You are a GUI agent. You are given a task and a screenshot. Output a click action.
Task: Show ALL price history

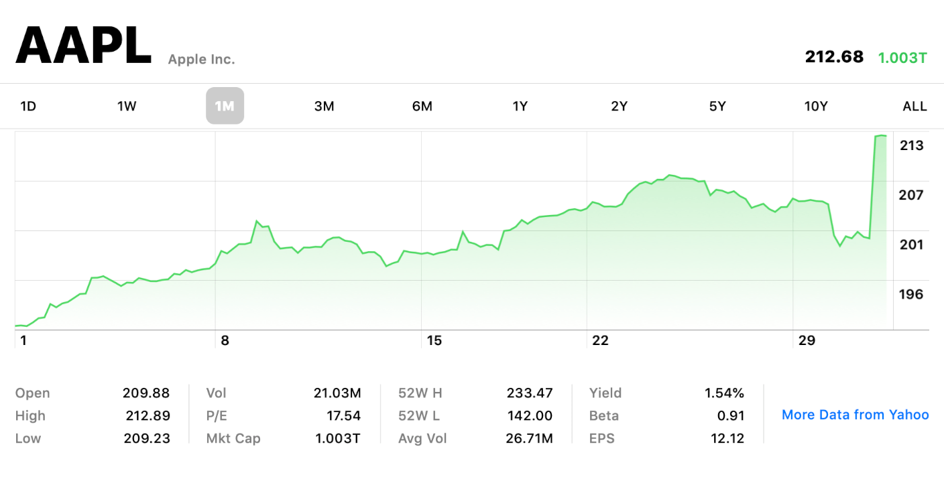(x=914, y=106)
